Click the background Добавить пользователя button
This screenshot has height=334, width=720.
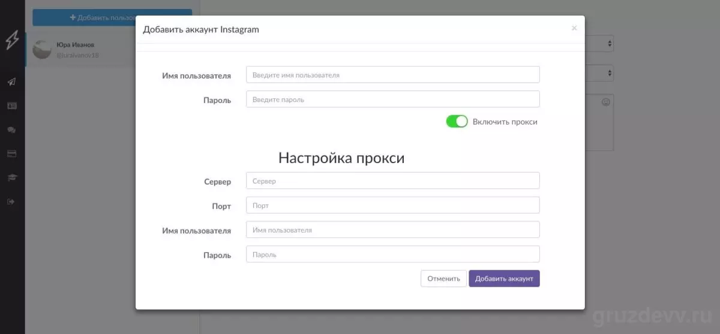112,17
